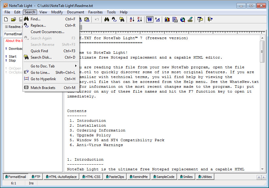The width and height of the screenshot is (269, 188).
Task: Toggle the Ins insert mode indicator in status bar
Action: 31,183
